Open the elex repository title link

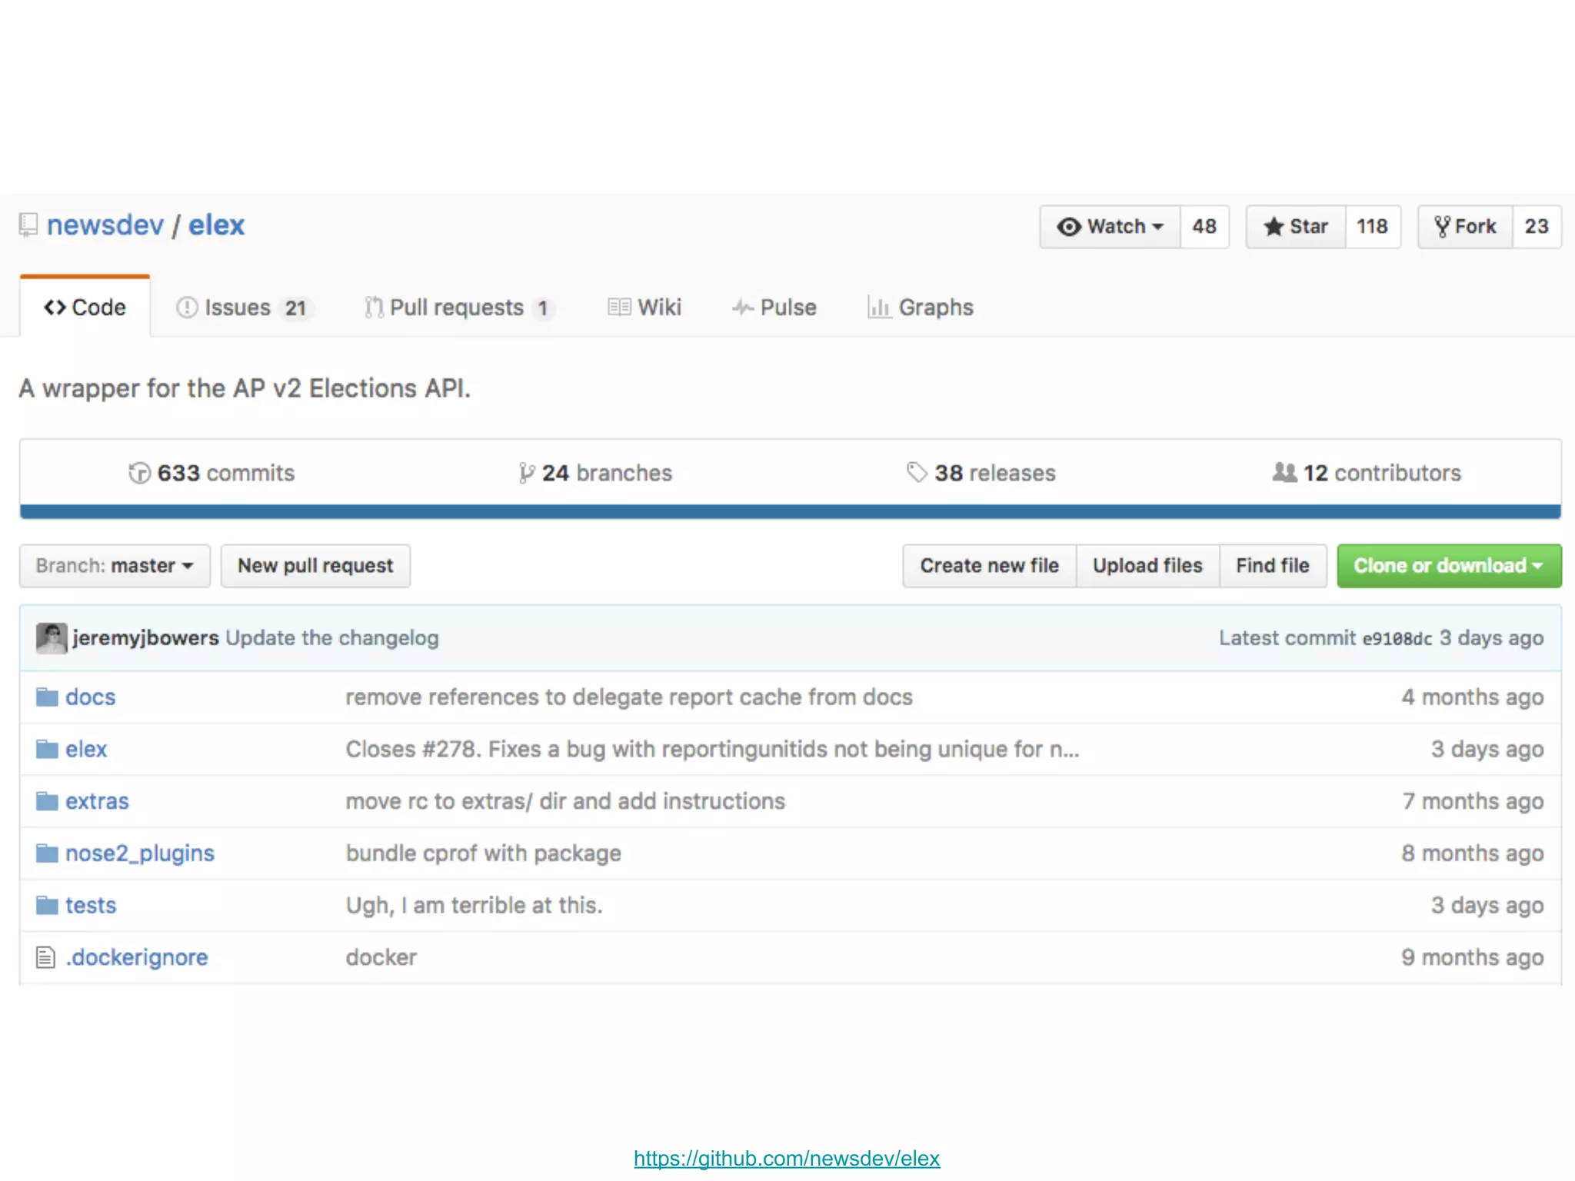tap(216, 225)
